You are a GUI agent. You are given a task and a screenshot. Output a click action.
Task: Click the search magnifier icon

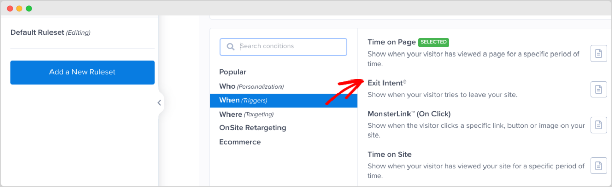pos(231,46)
